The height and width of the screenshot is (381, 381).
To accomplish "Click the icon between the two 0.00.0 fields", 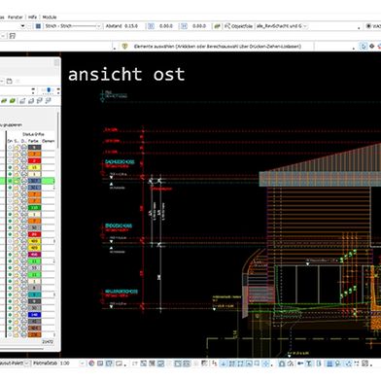I will (x=184, y=26).
